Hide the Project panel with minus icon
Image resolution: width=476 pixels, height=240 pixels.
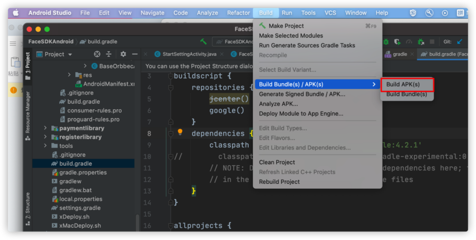pyautogui.click(x=135, y=54)
